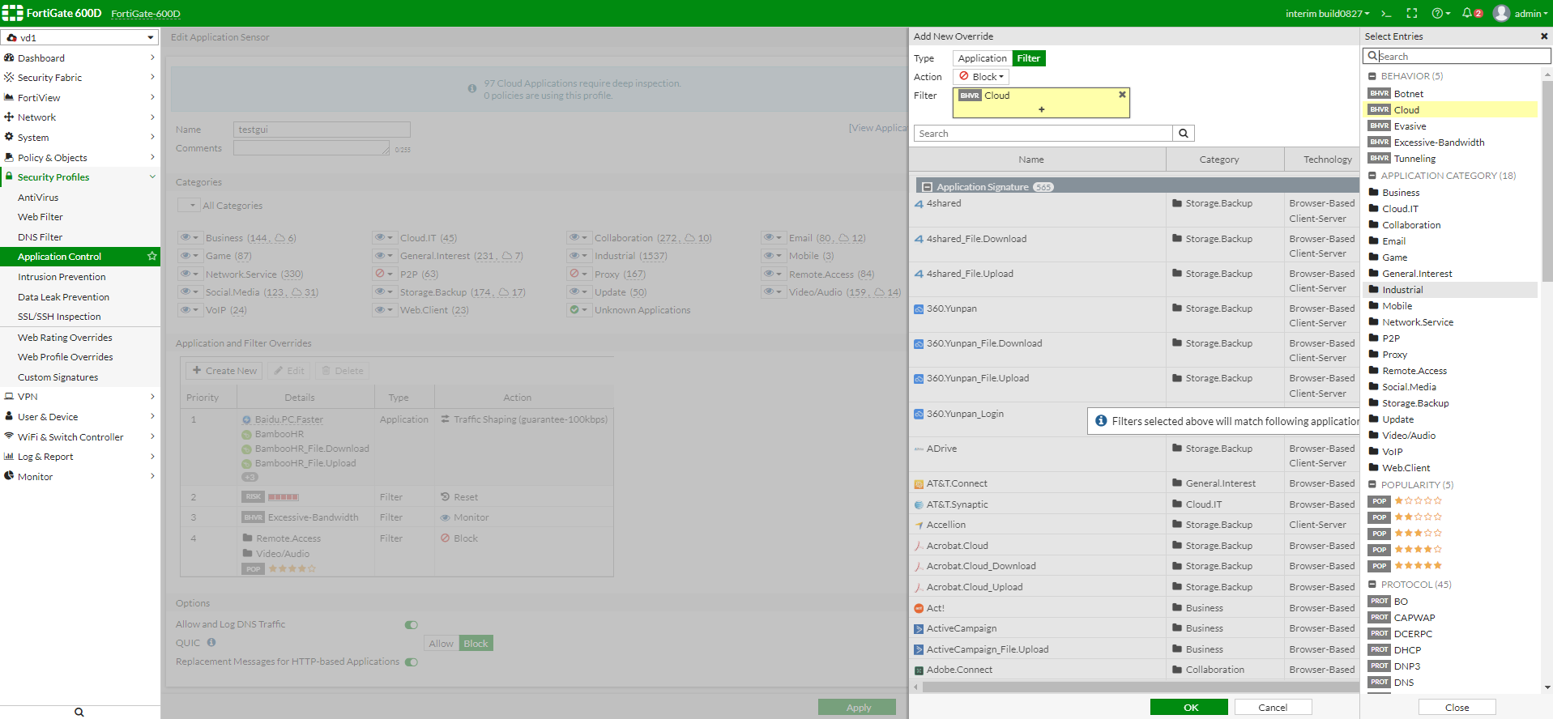The image size is (1553, 719).
Task: Click the Act! application icon
Action: coord(919,608)
